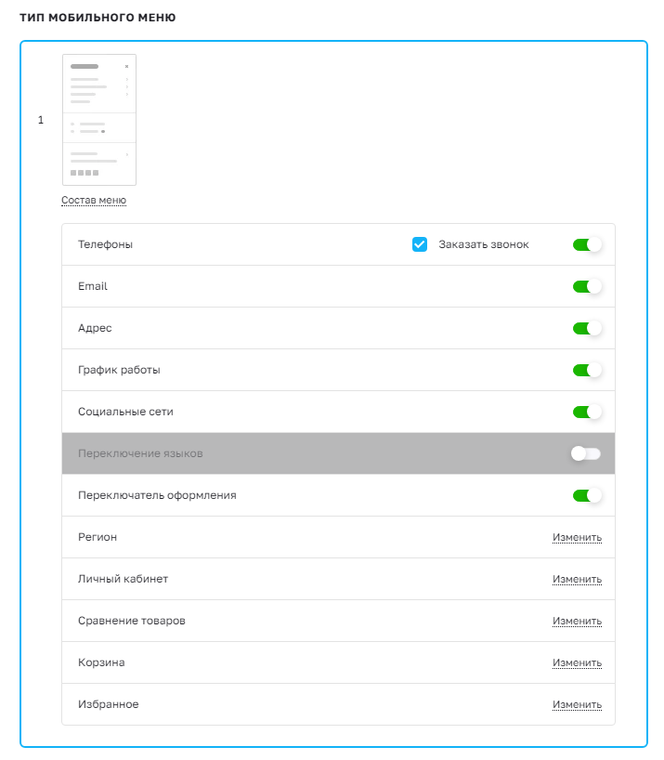Enable the Переключение языков toggle
Image resolution: width=664 pixels, height=760 pixels.
[x=586, y=453]
